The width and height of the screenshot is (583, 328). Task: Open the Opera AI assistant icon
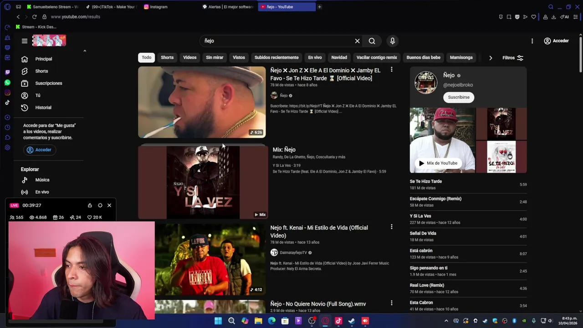(x=564, y=17)
